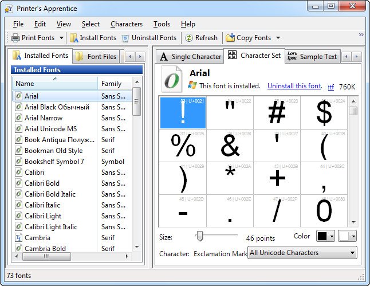
Task: Click the Arial Black font icon
Action: click(x=18, y=107)
